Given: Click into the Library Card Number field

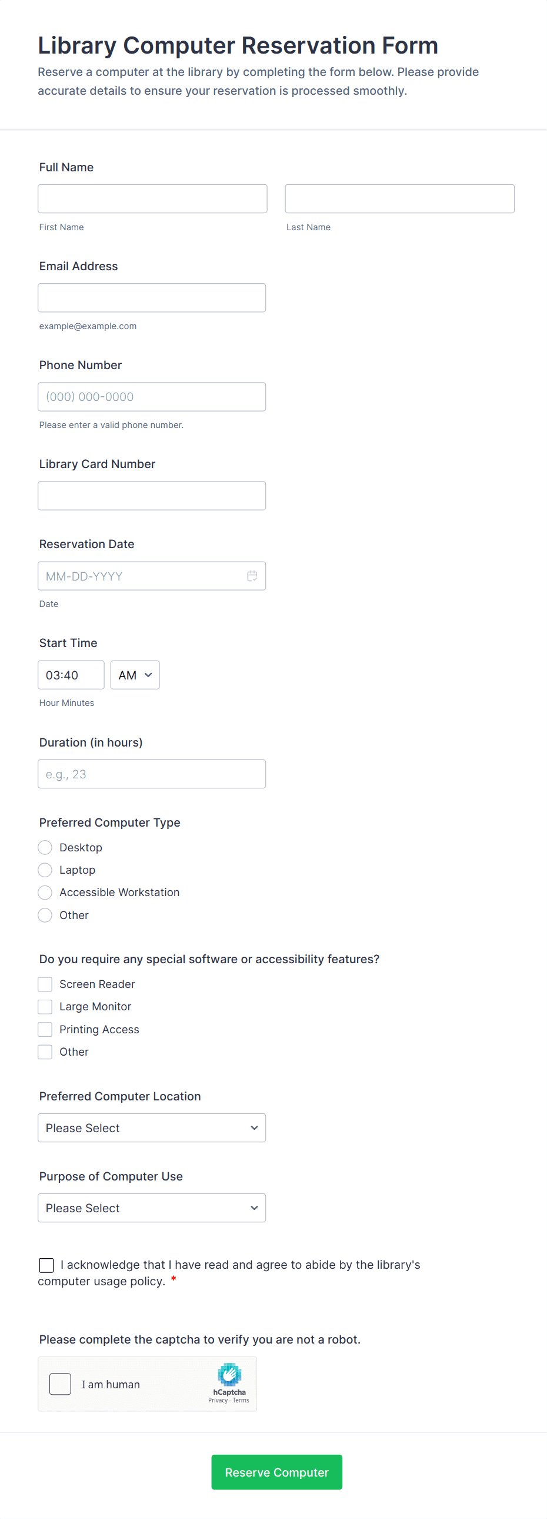Looking at the screenshot, I should coord(151,495).
